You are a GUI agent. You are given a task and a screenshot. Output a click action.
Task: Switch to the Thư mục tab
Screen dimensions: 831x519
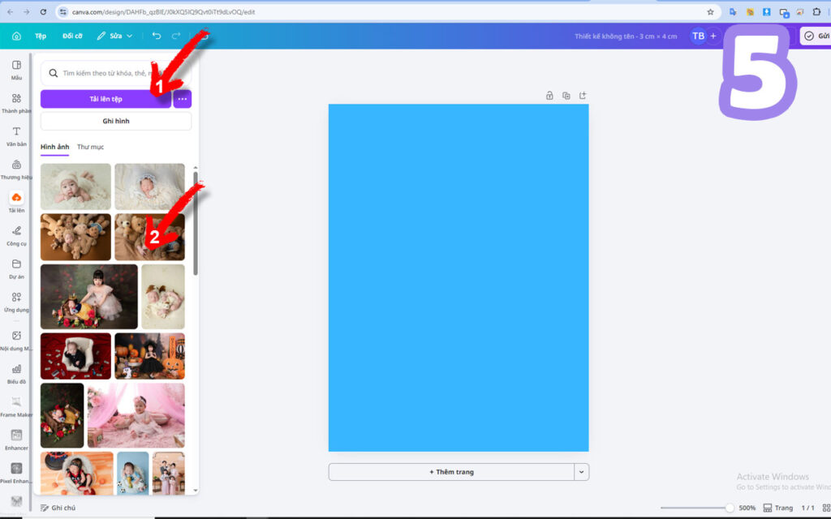tap(91, 147)
